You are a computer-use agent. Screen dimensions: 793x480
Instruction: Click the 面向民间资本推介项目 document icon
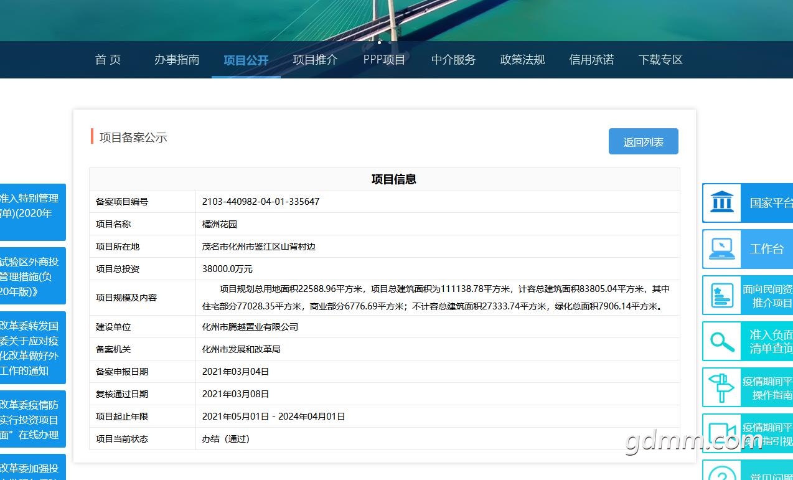(722, 295)
